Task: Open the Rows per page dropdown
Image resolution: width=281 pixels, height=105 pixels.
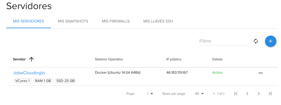Action: coord(200,94)
